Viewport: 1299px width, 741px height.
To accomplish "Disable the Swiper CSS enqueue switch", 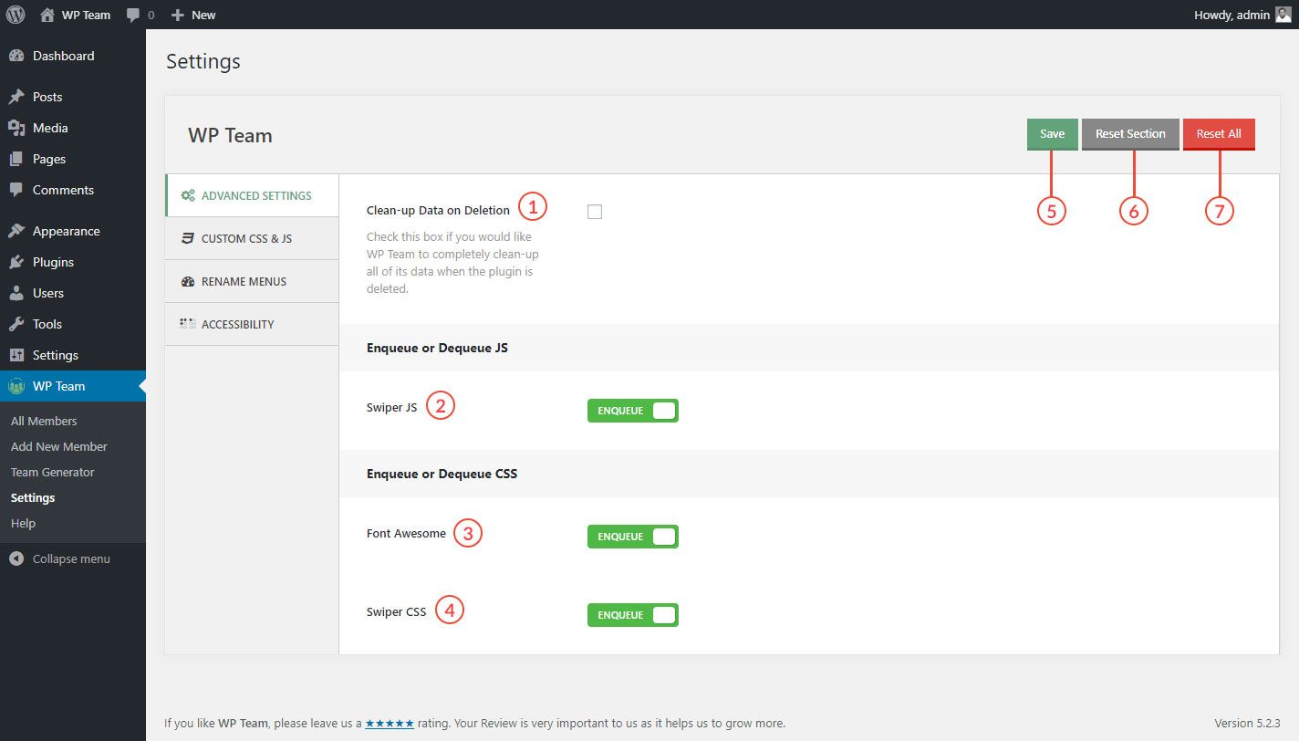I will 632,615.
